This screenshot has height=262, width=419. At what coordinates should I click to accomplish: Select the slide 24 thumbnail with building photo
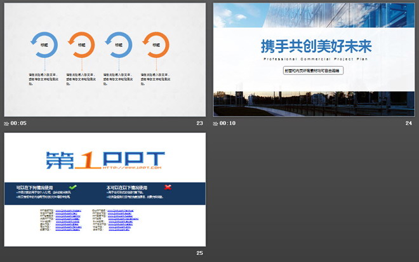pyautogui.click(x=314, y=60)
